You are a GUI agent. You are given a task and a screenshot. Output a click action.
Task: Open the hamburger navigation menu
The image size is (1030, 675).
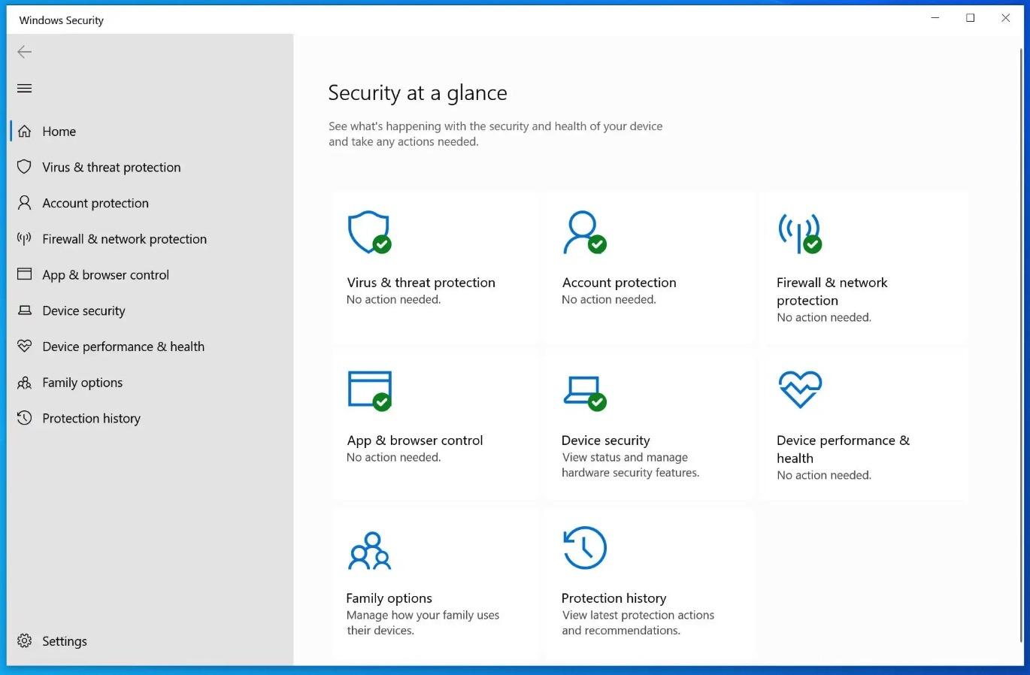[25, 88]
